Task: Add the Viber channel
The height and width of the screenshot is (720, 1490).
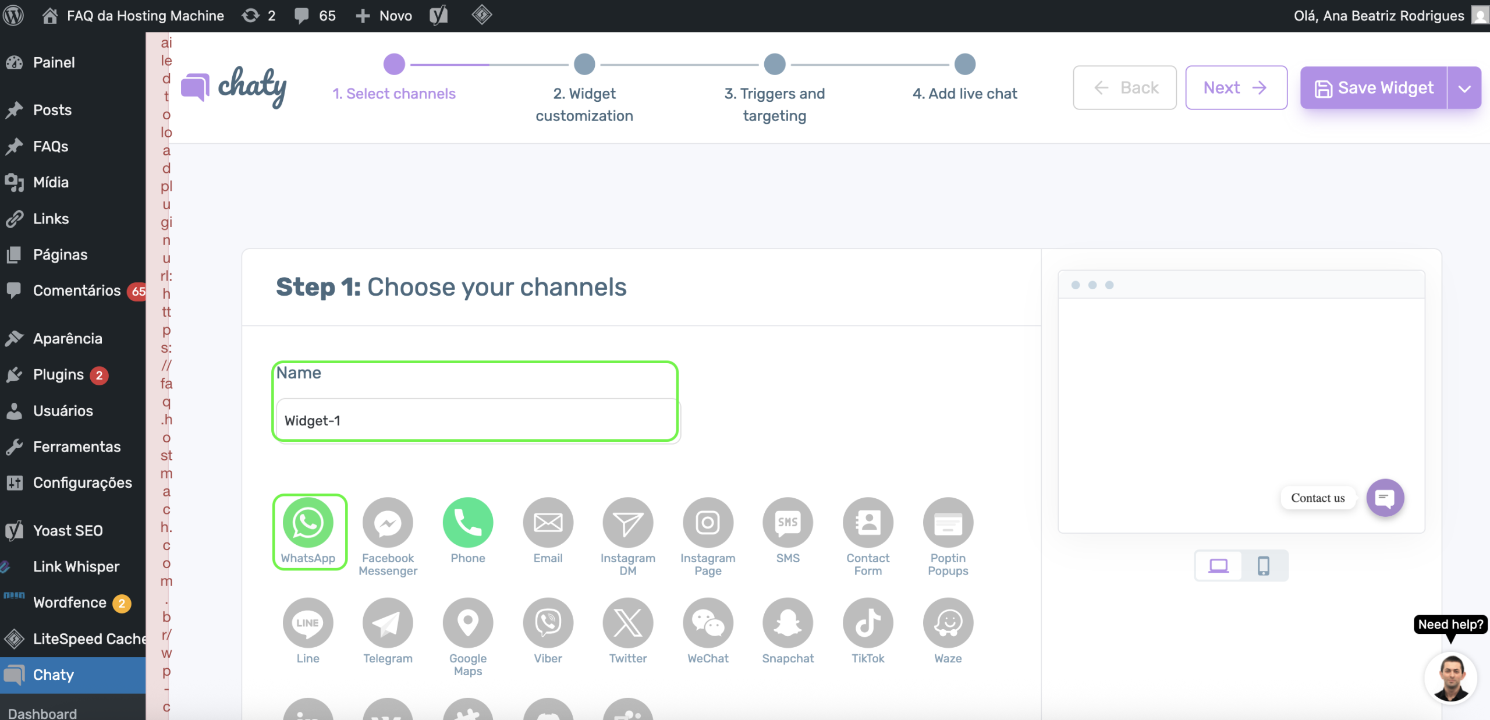Action: click(x=548, y=623)
